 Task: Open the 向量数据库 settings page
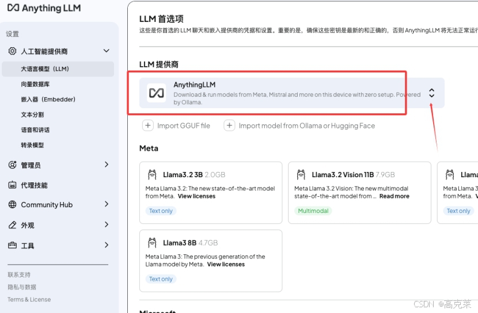(x=35, y=85)
